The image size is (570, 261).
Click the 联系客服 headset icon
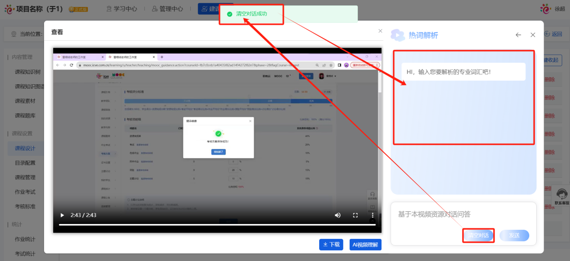coord(561,194)
